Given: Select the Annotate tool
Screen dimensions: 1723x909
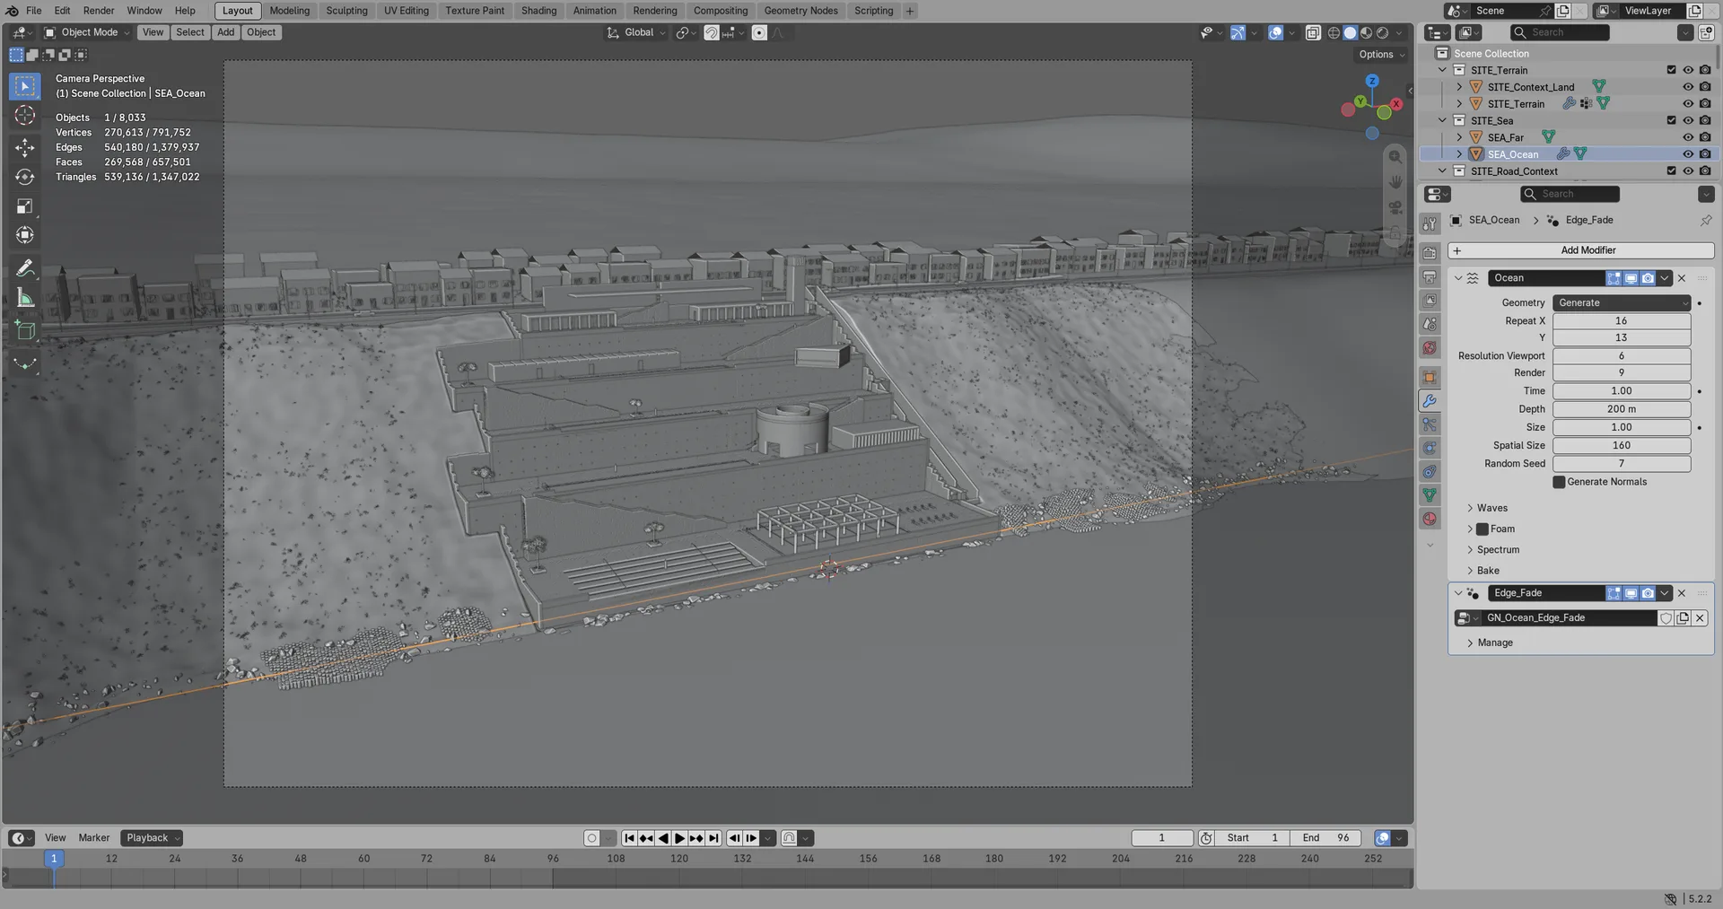Looking at the screenshot, I should coord(25,268).
